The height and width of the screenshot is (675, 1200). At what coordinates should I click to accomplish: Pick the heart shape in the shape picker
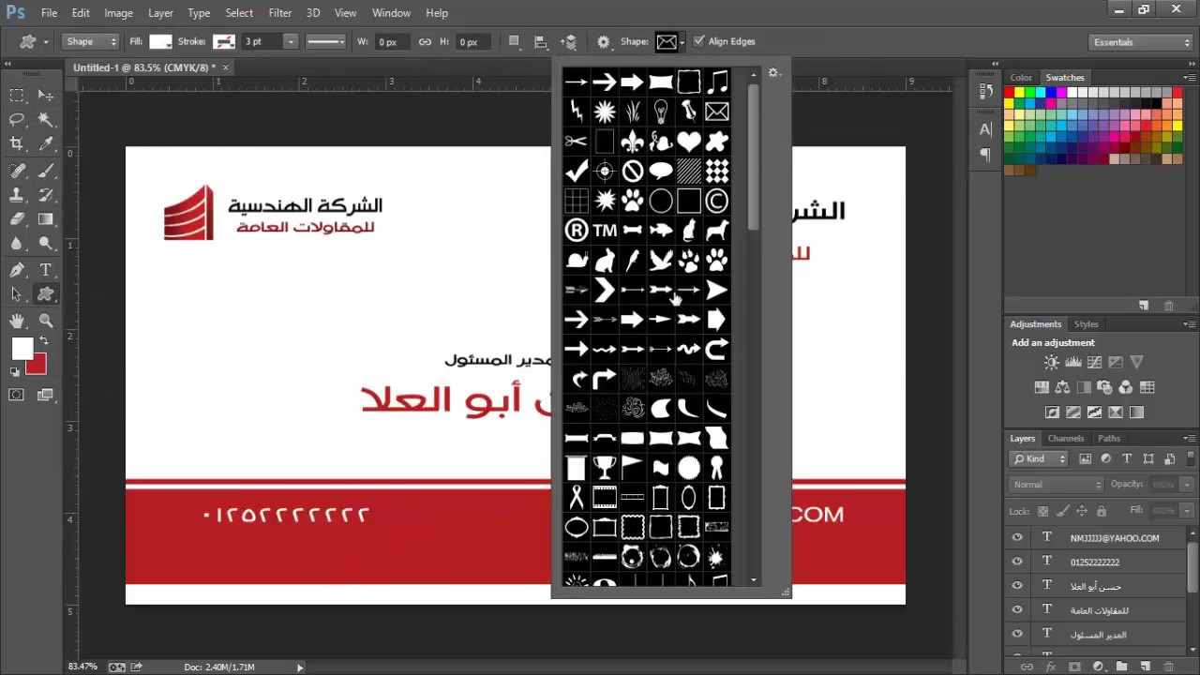click(x=689, y=142)
